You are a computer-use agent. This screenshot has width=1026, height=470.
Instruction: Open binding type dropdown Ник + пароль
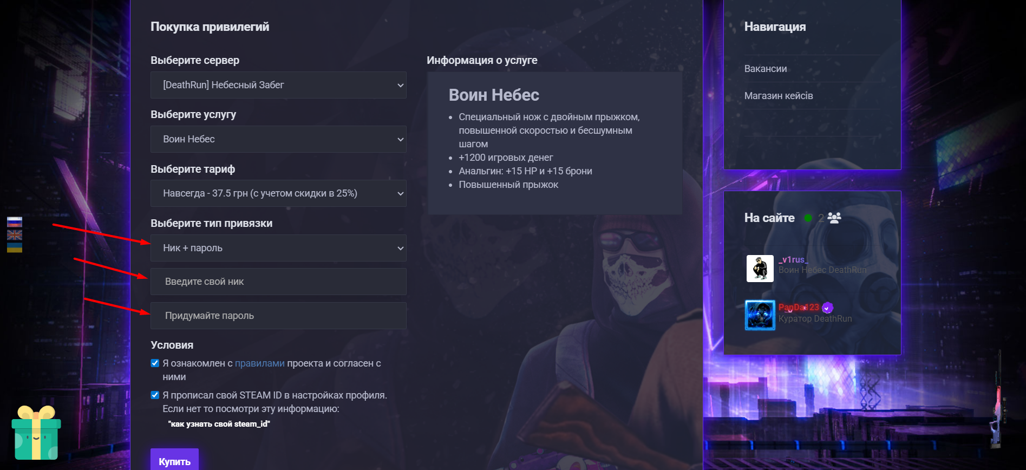tap(278, 248)
